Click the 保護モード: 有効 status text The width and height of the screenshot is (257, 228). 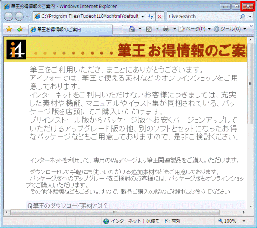tap(163, 221)
